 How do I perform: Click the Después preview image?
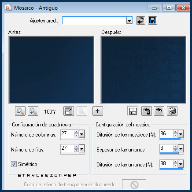pos(143,70)
